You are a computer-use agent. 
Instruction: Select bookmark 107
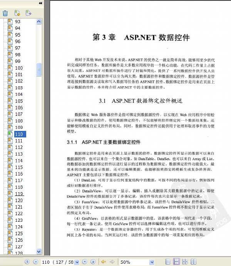click(19, 114)
